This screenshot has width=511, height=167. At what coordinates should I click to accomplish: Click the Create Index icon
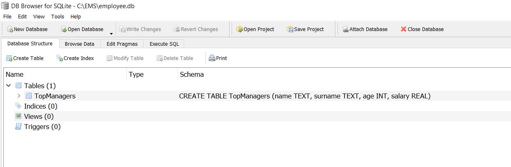[x=59, y=58]
